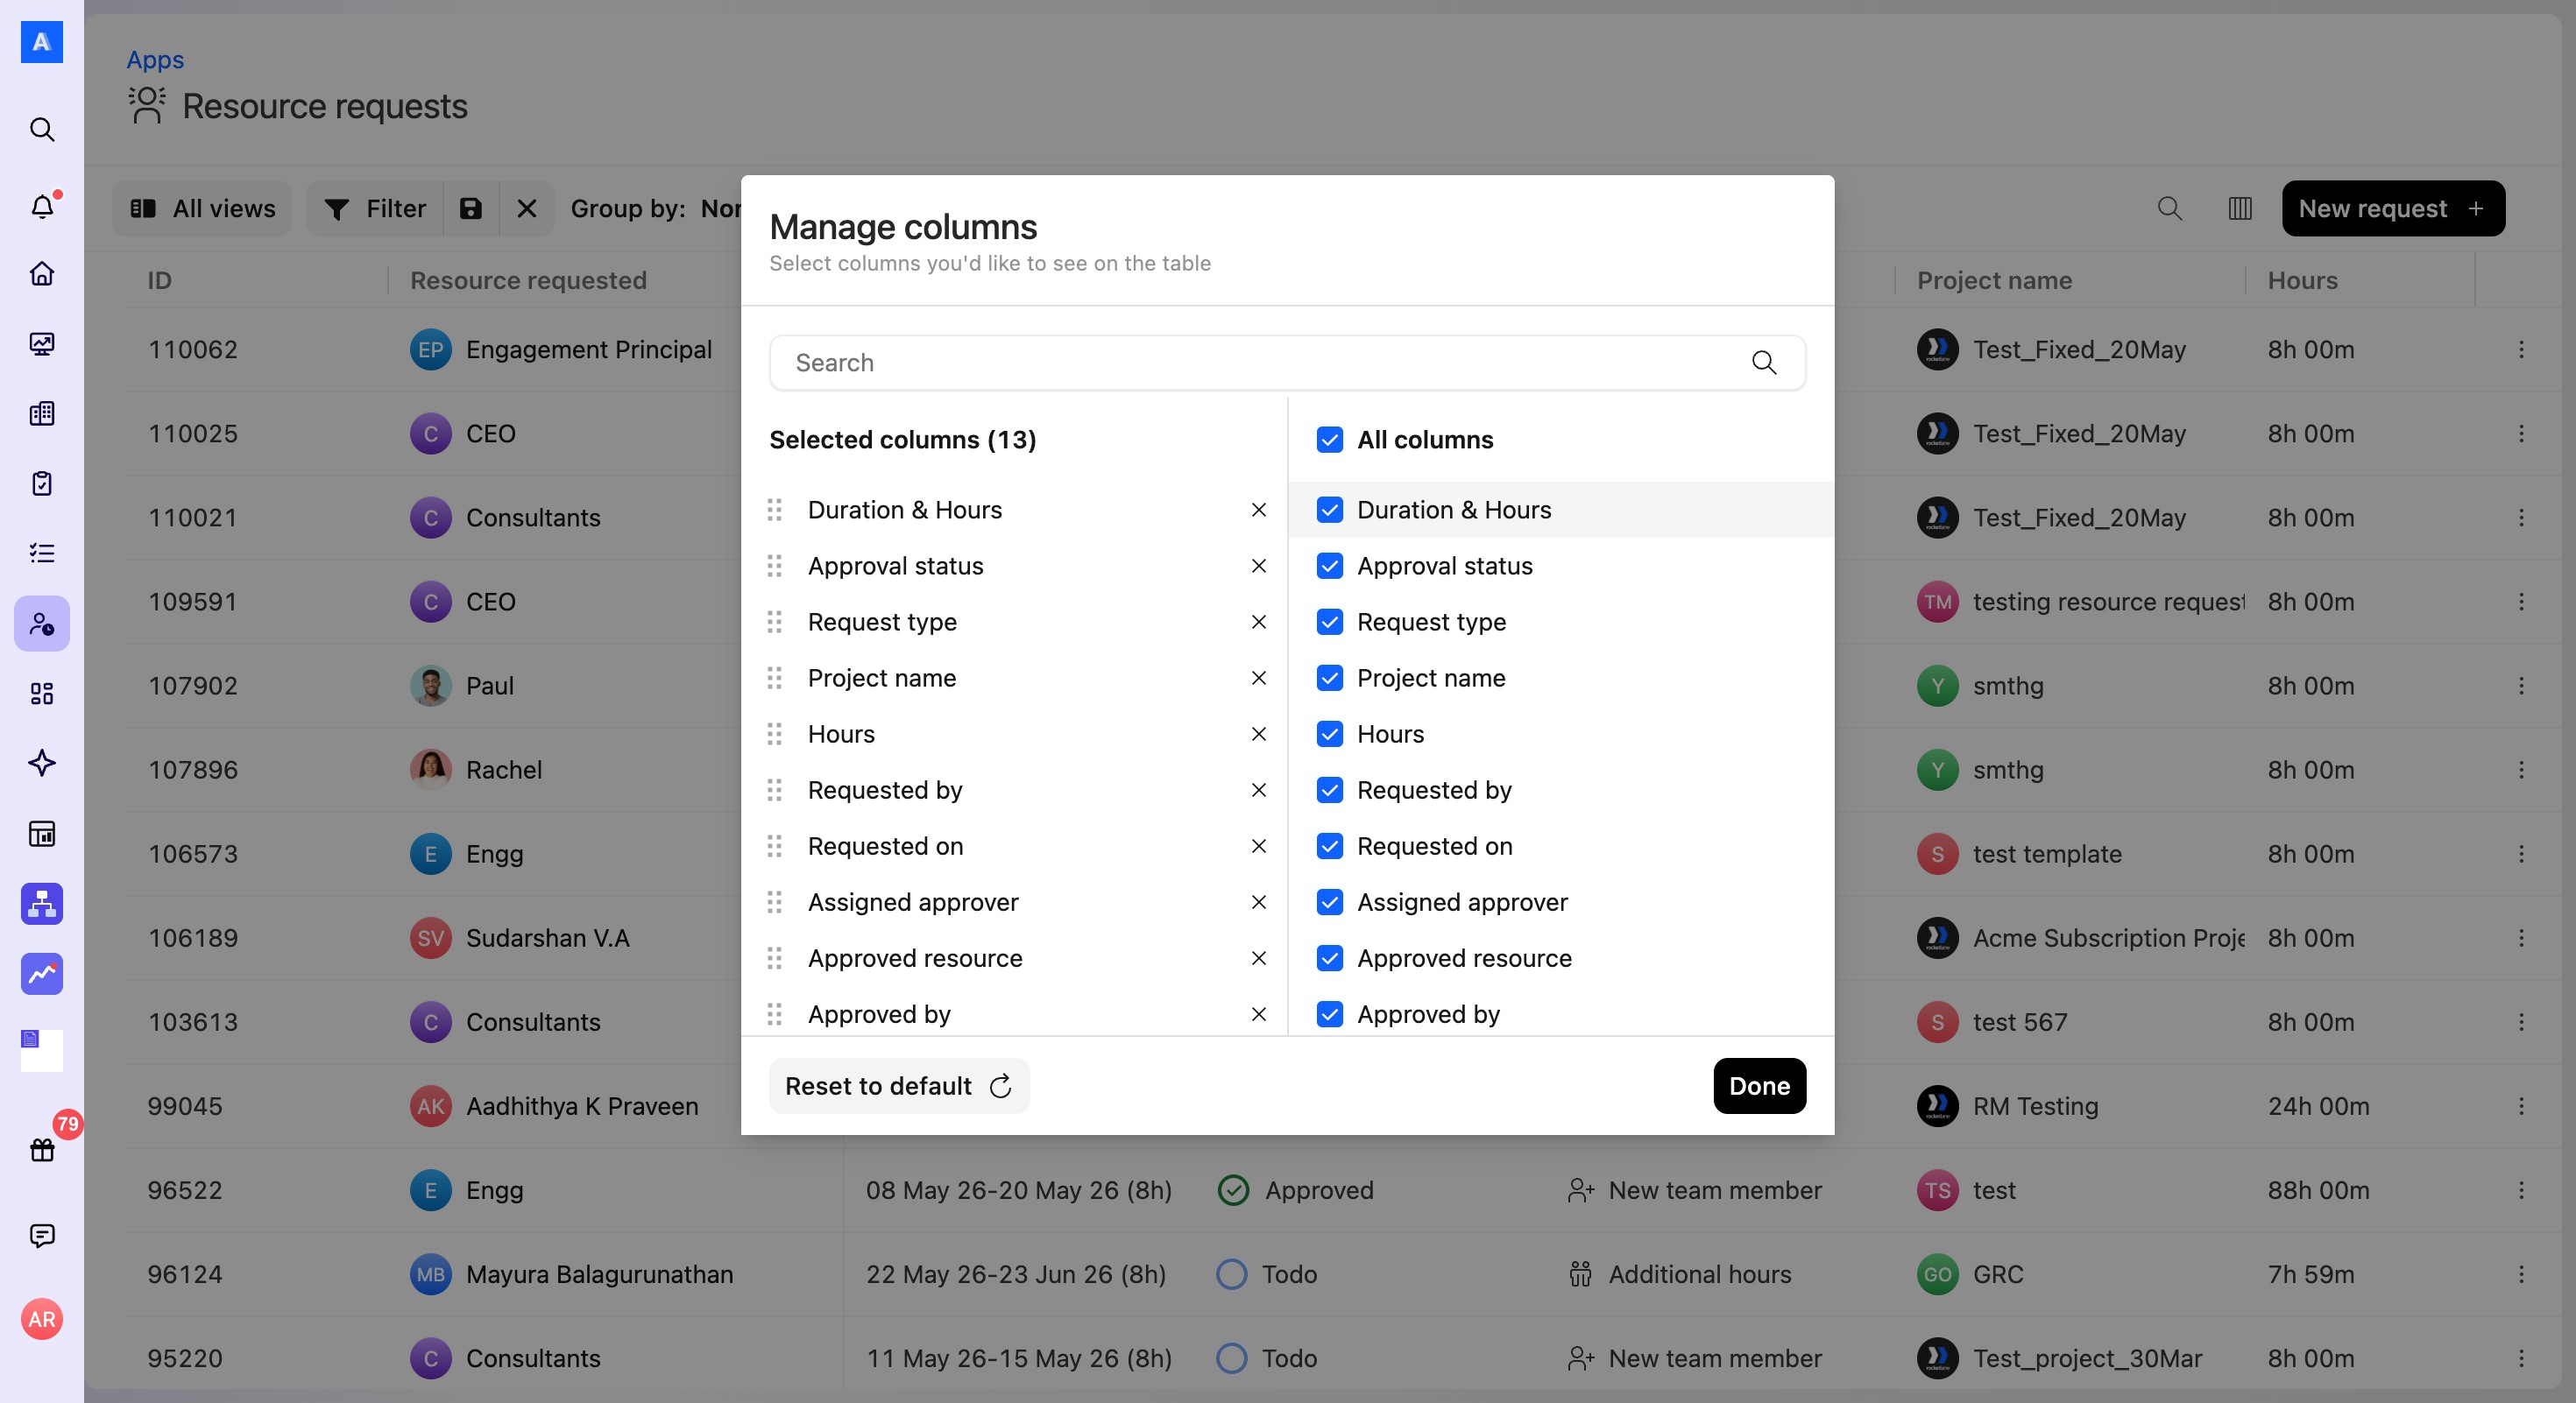Open the tasks clipboard icon in sidebar
This screenshot has width=2576, height=1403.
click(x=42, y=483)
